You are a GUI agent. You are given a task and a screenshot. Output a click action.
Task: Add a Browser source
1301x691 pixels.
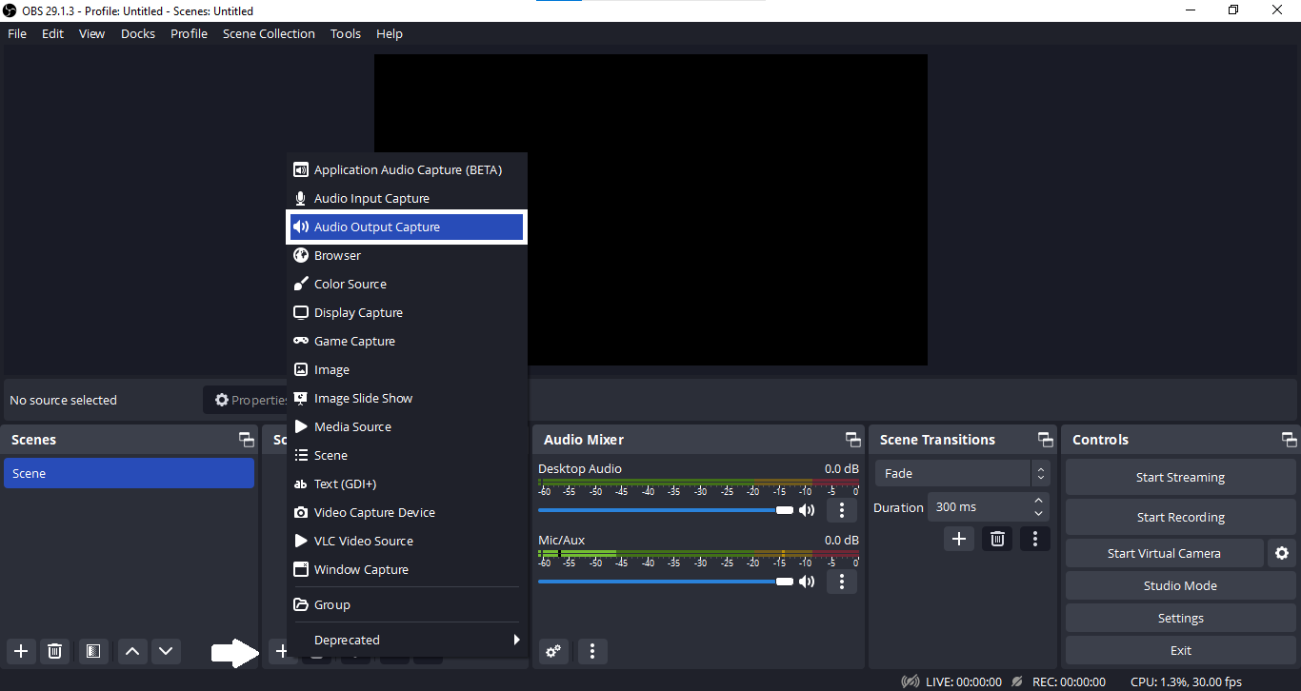pos(407,255)
